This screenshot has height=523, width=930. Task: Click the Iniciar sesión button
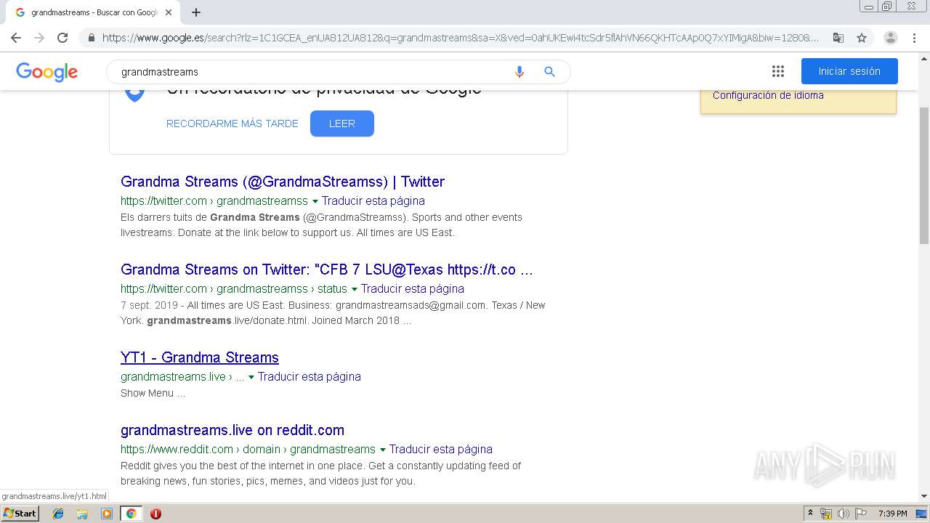849,71
